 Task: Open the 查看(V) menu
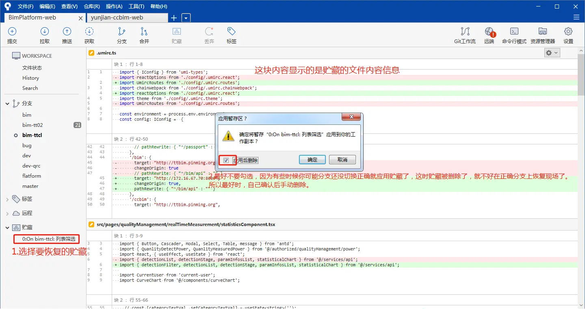coord(69,7)
